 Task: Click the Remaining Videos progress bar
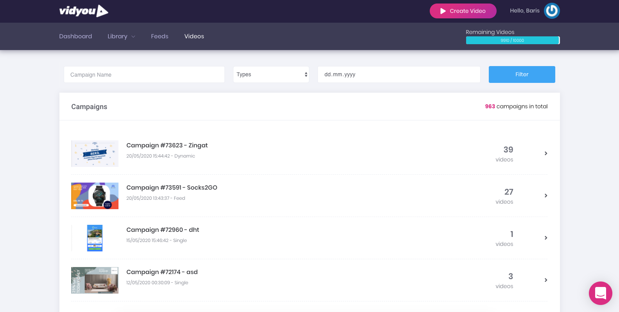[512, 40]
